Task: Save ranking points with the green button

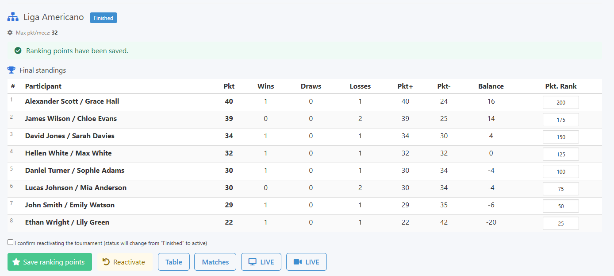Action: coord(50,262)
